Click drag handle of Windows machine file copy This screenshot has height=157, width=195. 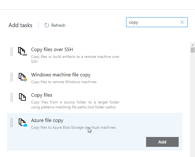[x=12, y=77]
